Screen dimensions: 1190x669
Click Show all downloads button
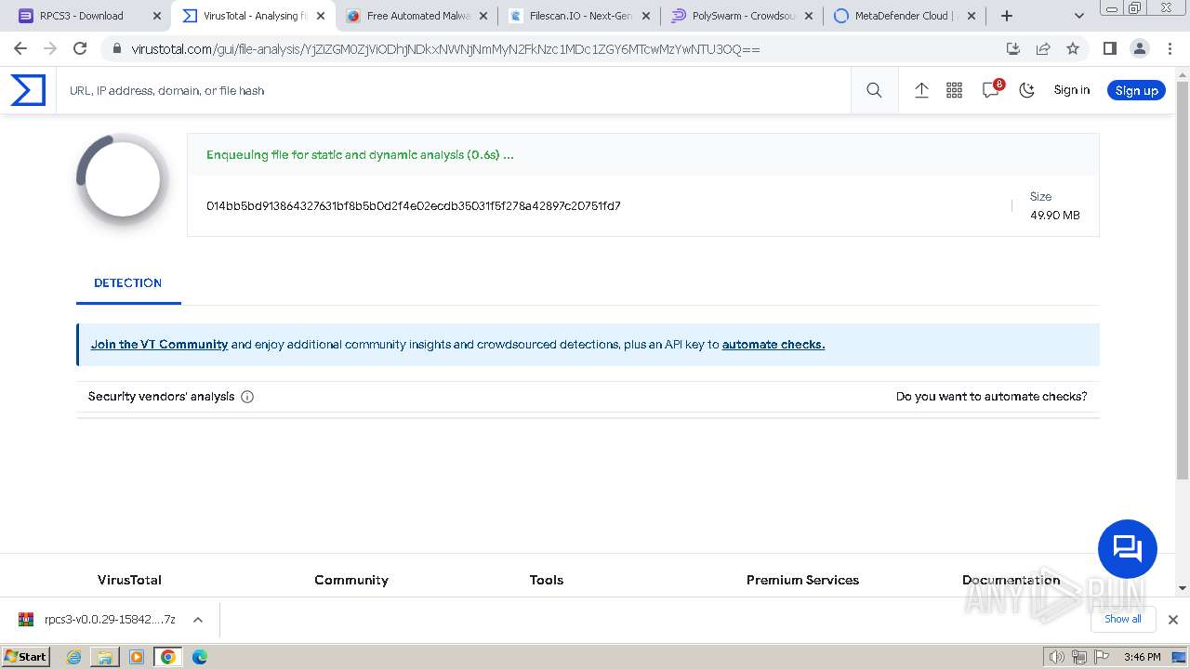[x=1122, y=620]
